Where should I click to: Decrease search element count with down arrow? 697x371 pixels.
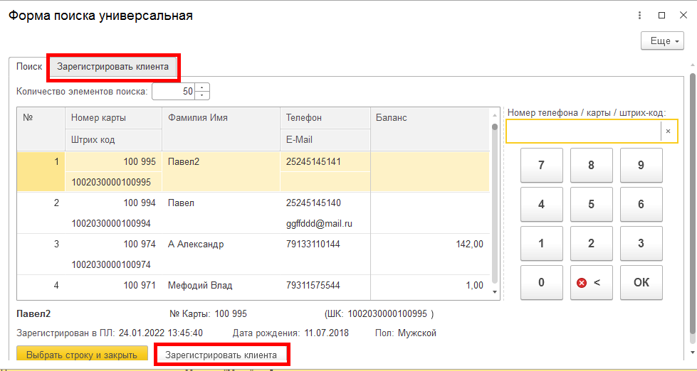pos(202,95)
